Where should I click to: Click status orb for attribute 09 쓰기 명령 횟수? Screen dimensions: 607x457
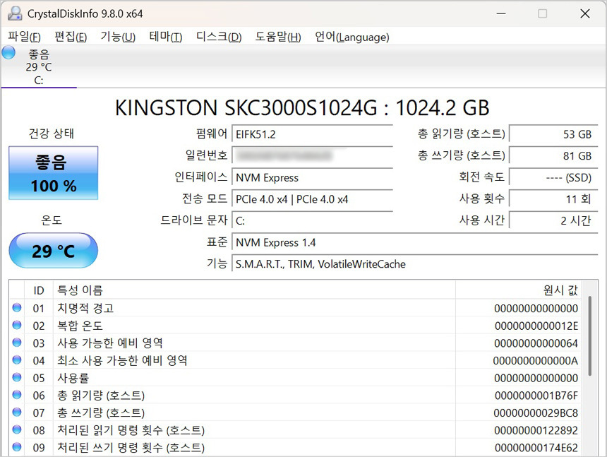(17, 447)
